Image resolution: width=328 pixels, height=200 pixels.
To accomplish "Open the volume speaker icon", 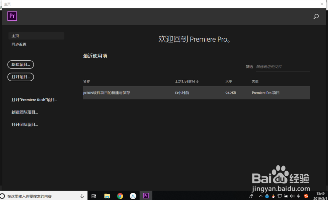I will 292,196.
